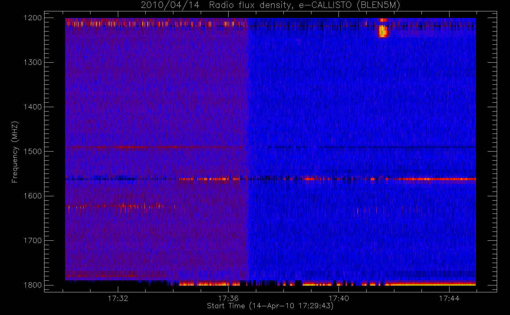The image size is (510, 315).
Task: Click the 1300 frequency tick label
Action: (x=33, y=62)
